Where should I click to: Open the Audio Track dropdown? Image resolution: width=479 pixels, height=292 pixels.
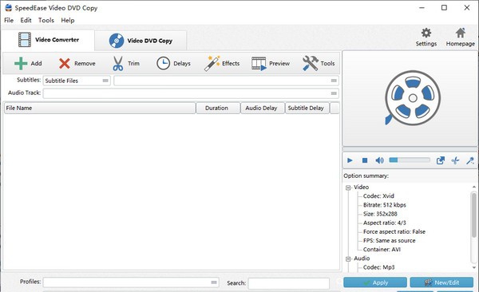click(x=191, y=93)
